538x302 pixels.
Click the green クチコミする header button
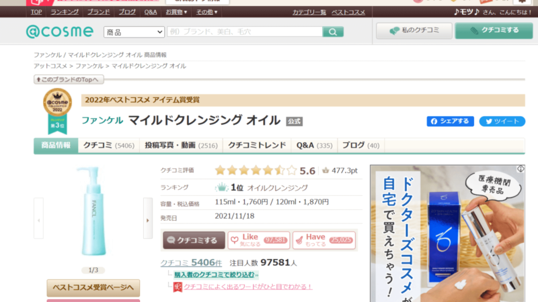494,30
